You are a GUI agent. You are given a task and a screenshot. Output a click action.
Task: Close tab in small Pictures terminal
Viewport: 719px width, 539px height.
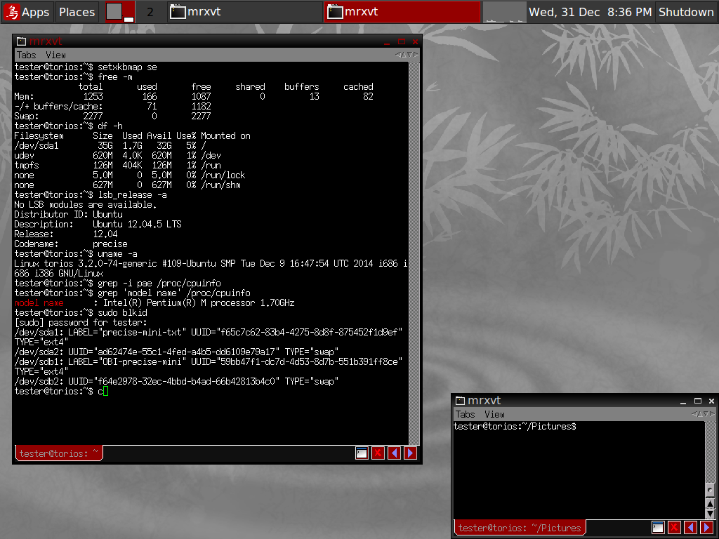pyautogui.click(x=674, y=528)
